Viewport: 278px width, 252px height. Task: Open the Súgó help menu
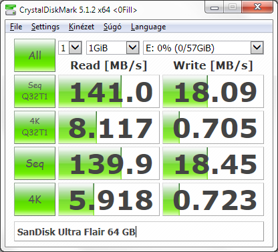click(112, 27)
